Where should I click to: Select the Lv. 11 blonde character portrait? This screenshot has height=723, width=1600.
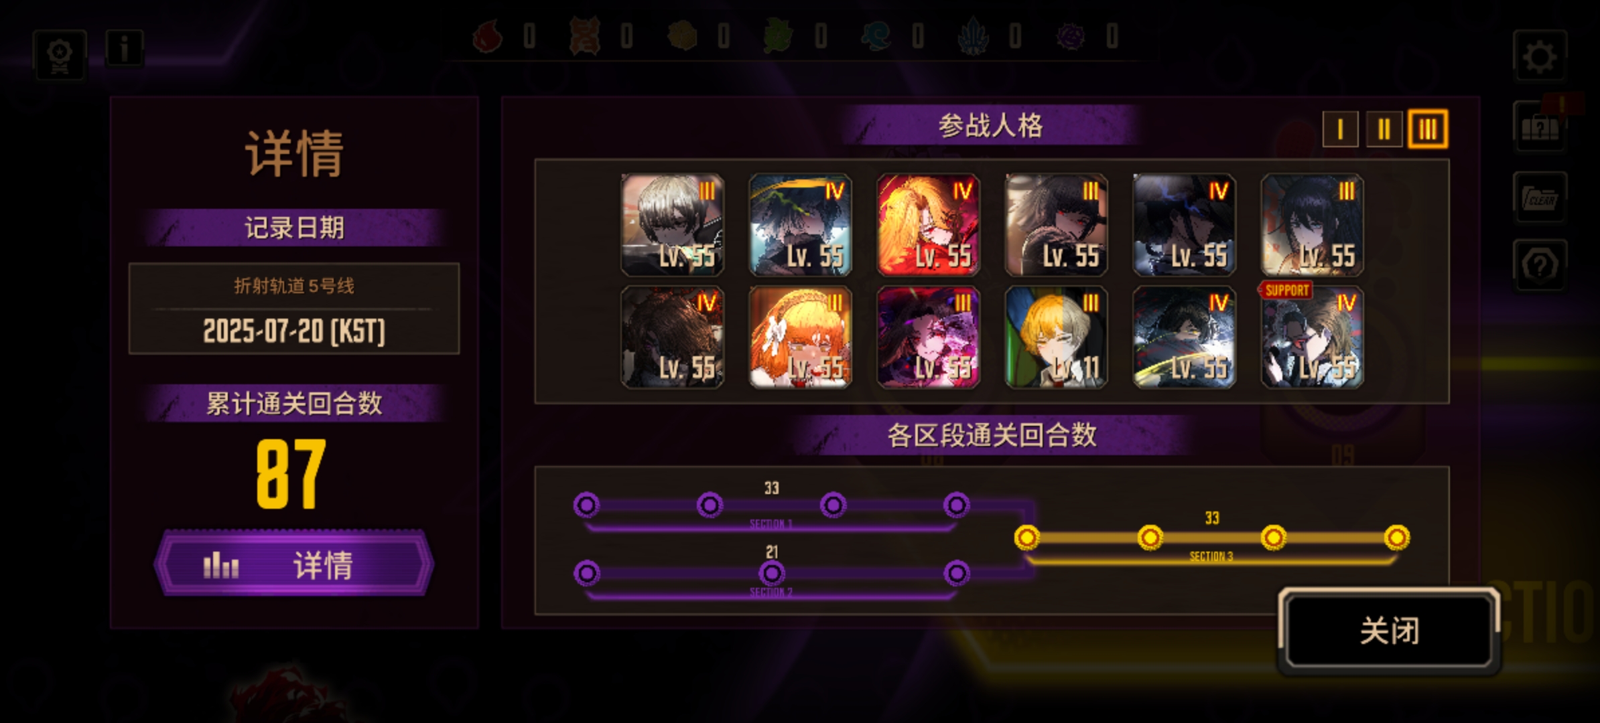pyautogui.click(x=1056, y=337)
